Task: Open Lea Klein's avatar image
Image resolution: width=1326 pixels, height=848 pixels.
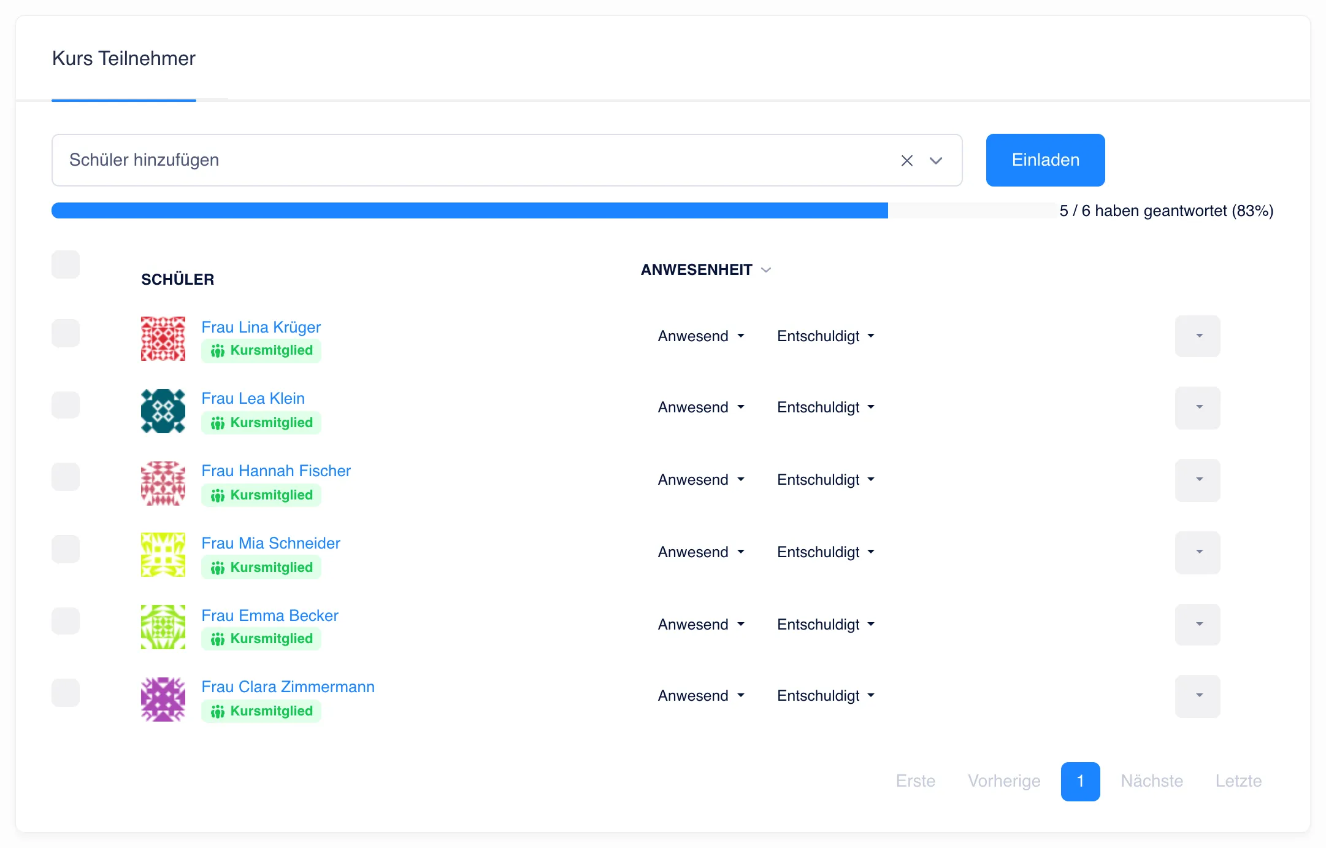Action: (x=163, y=411)
